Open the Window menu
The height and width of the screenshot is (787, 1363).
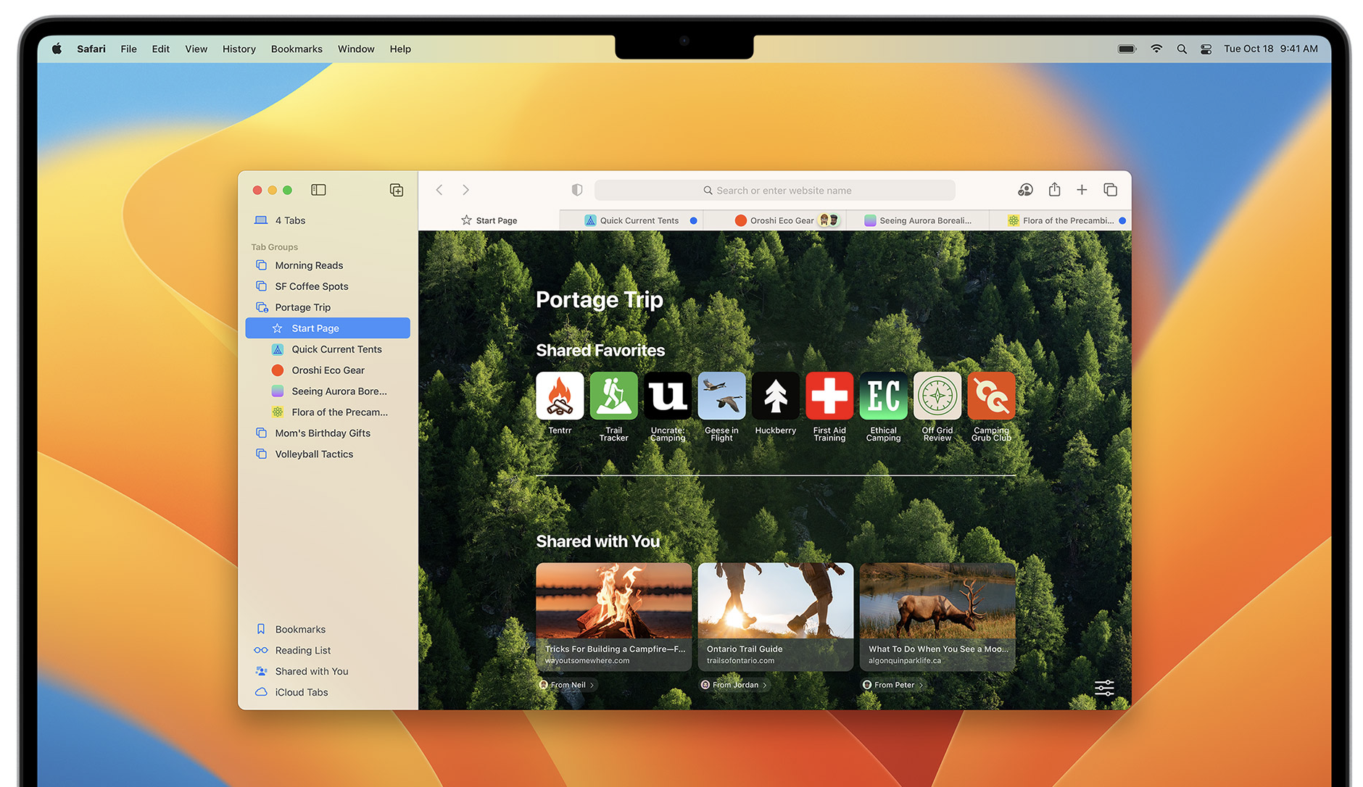coord(356,49)
